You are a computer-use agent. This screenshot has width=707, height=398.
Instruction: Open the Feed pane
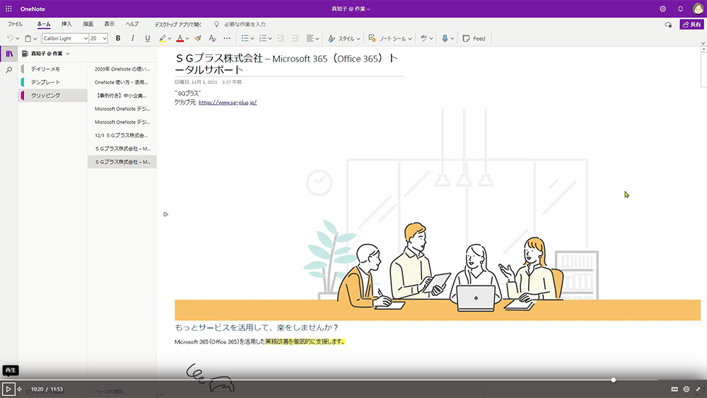pos(474,38)
